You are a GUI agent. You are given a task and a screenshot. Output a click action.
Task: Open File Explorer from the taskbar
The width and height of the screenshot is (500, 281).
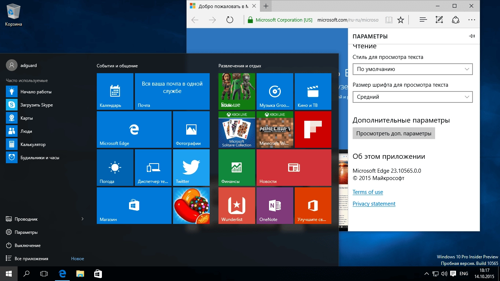click(80, 273)
